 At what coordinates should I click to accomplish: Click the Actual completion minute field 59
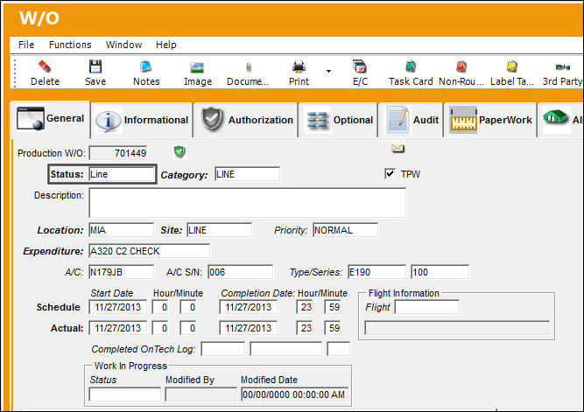pyautogui.click(x=333, y=328)
